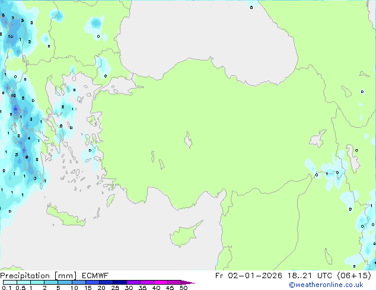The height and width of the screenshot is (290, 376).
Task: Click the island of Crete on map
Action: point(65,215)
